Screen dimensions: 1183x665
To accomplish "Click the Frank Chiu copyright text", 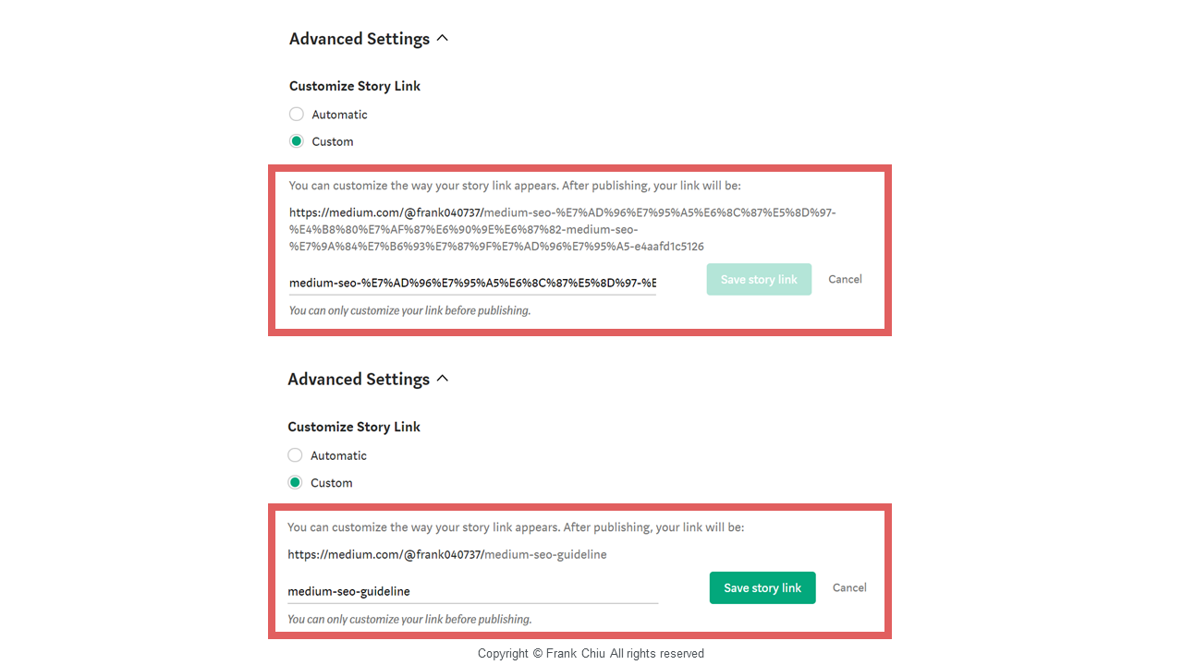I will [x=591, y=653].
